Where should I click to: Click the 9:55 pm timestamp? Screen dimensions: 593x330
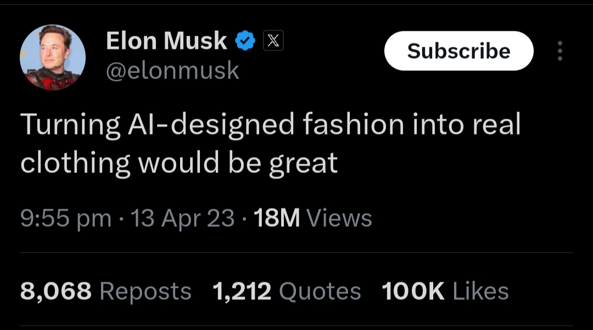66,218
